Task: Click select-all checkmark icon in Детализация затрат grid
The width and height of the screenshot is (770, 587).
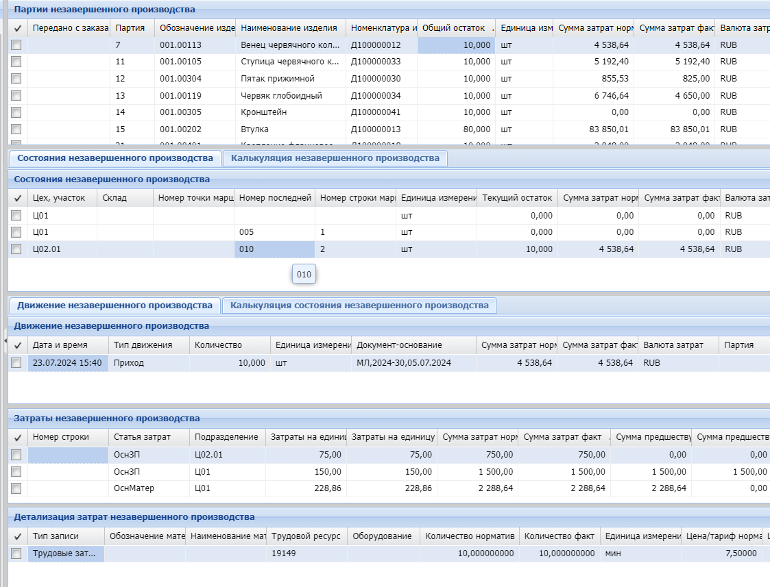Action: pyautogui.click(x=17, y=536)
